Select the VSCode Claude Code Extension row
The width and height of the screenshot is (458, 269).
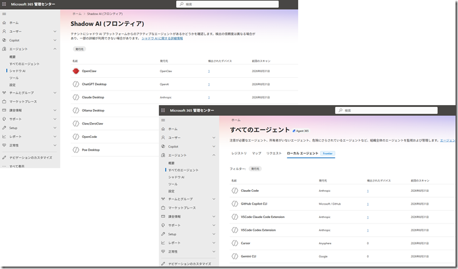click(x=343, y=217)
